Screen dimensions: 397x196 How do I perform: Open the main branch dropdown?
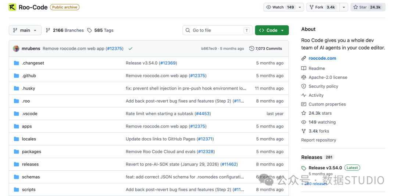point(25,30)
